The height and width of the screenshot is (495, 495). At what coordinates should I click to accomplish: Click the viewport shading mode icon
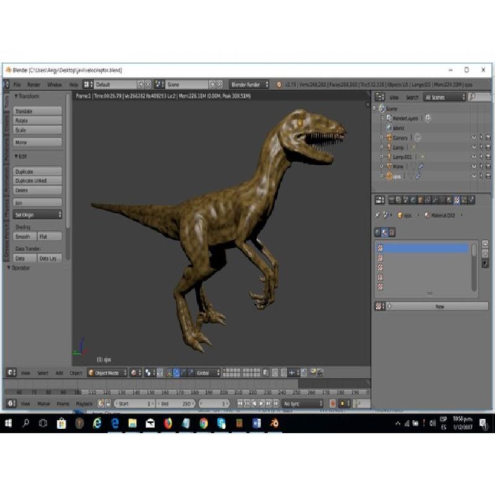133,373
